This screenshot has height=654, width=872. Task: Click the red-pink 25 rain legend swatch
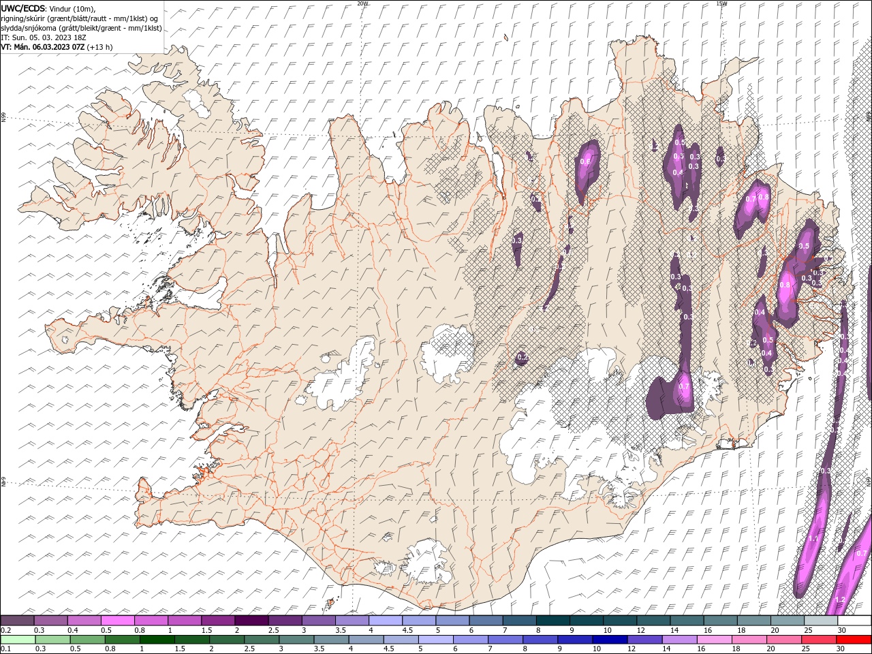coord(818,640)
